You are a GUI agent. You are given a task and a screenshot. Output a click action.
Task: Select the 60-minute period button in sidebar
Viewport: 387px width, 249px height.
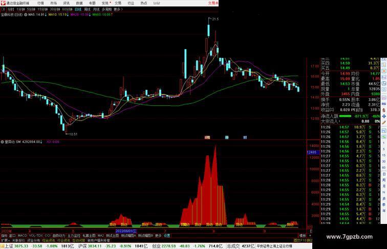(x=384, y=168)
